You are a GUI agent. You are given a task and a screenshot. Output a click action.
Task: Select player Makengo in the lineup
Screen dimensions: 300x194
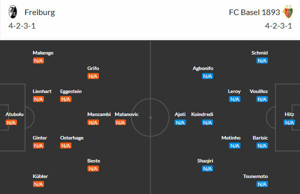43,53
